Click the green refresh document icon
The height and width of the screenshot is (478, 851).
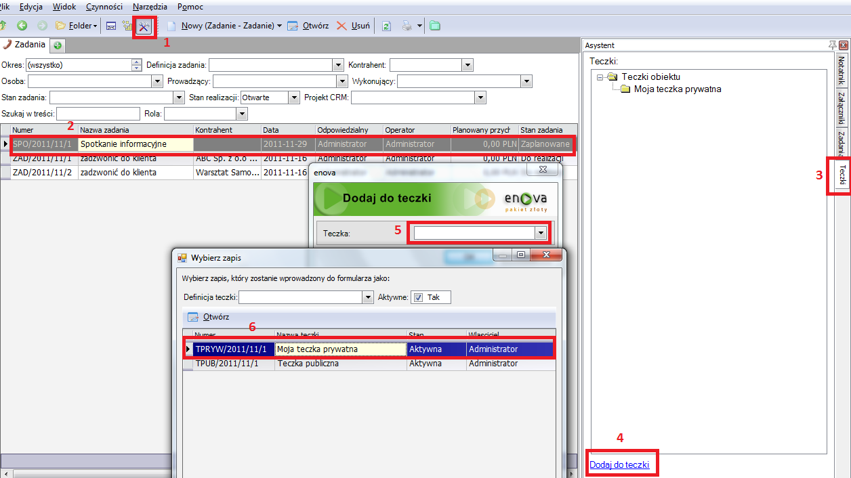pyautogui.click(x=386, y=26)
